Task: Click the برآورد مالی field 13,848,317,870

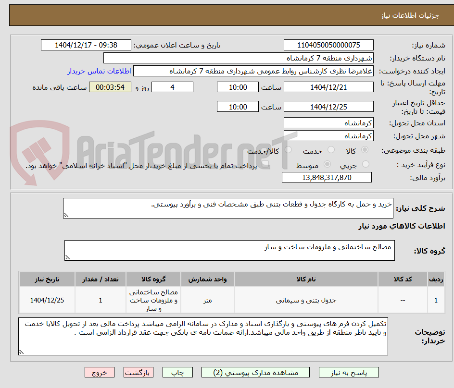Action: (x=327, y=177)
